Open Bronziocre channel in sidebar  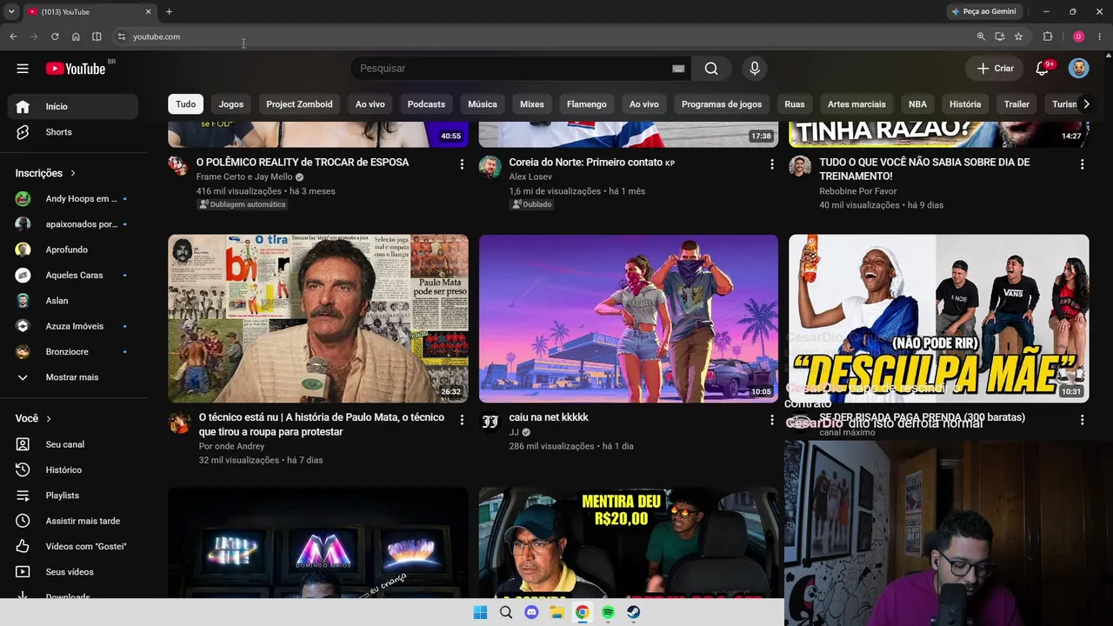click(73, 351)
